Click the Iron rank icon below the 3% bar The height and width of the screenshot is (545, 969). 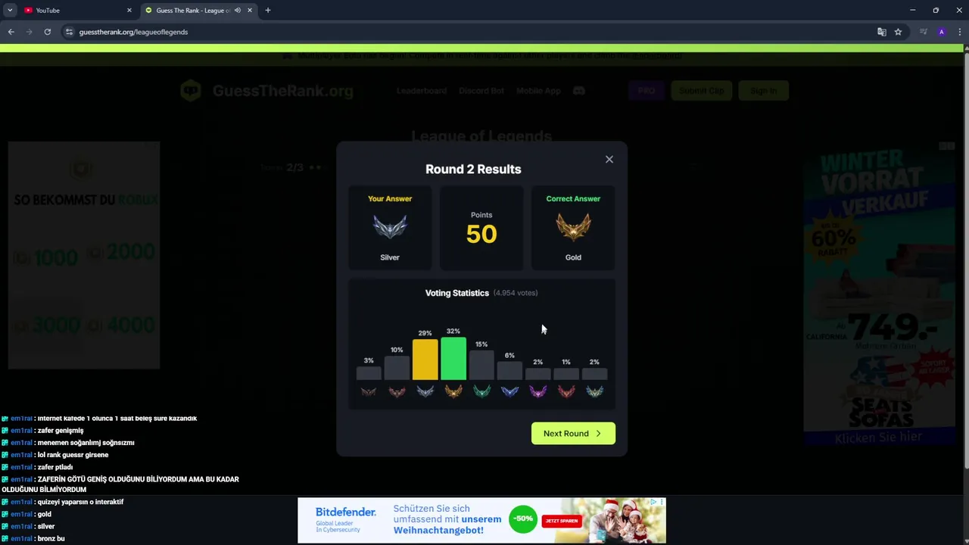369,391
